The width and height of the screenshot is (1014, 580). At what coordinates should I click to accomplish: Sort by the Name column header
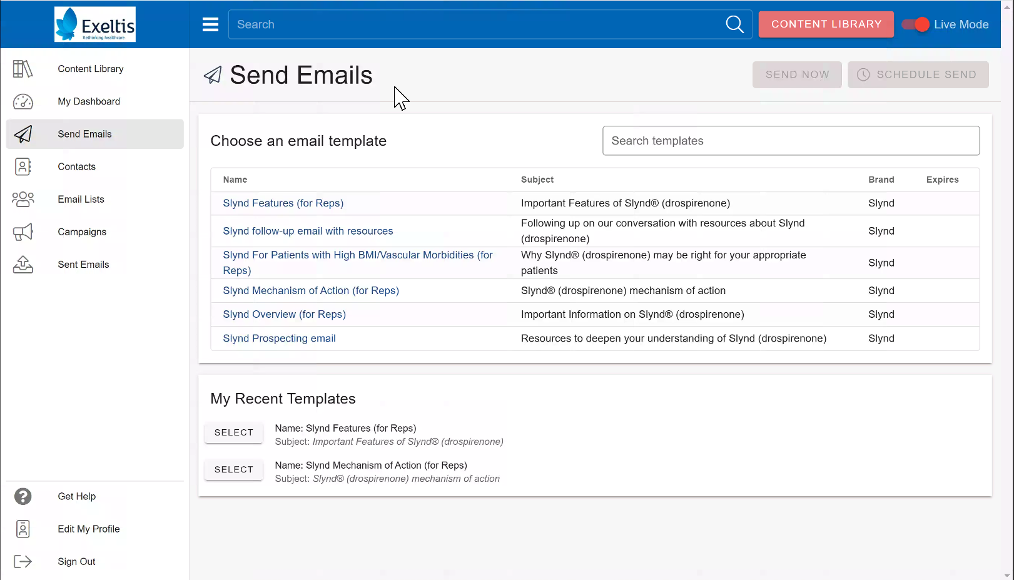tap(235, 180)
